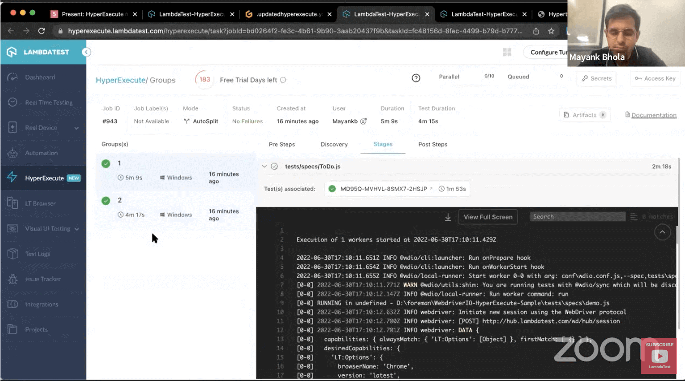Click the scroll-to-top arrow in the log
The height and width of the screenshot is (381, 685).
click(x=662, y=232)
